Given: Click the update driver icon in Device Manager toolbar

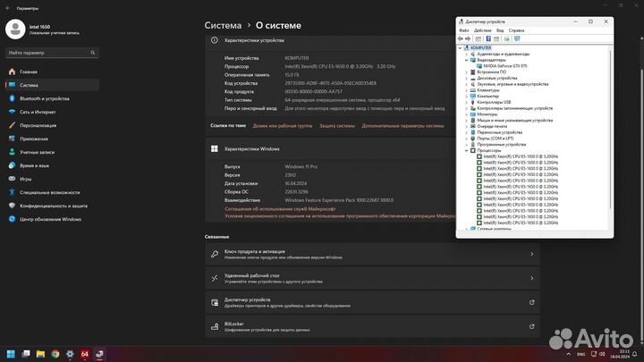Looking at the screenshot, I should (x=507, y=38).
